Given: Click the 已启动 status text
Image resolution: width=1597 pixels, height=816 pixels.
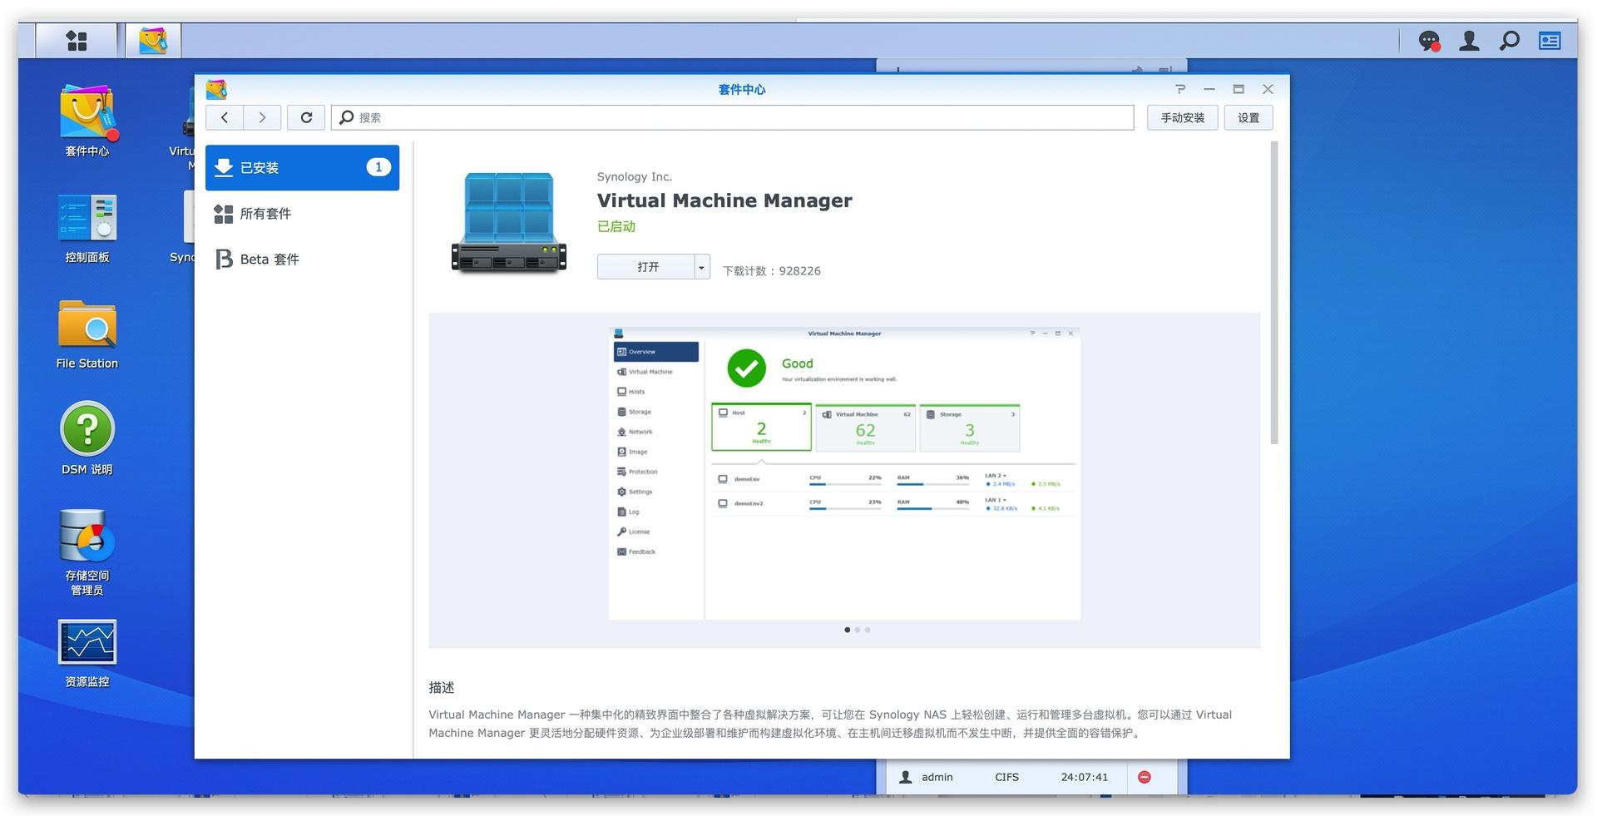Looking at the screenshot, I should (616, 226).
